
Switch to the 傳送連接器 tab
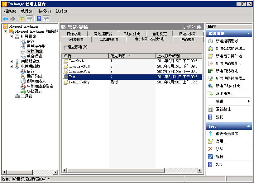coord(103,34)
